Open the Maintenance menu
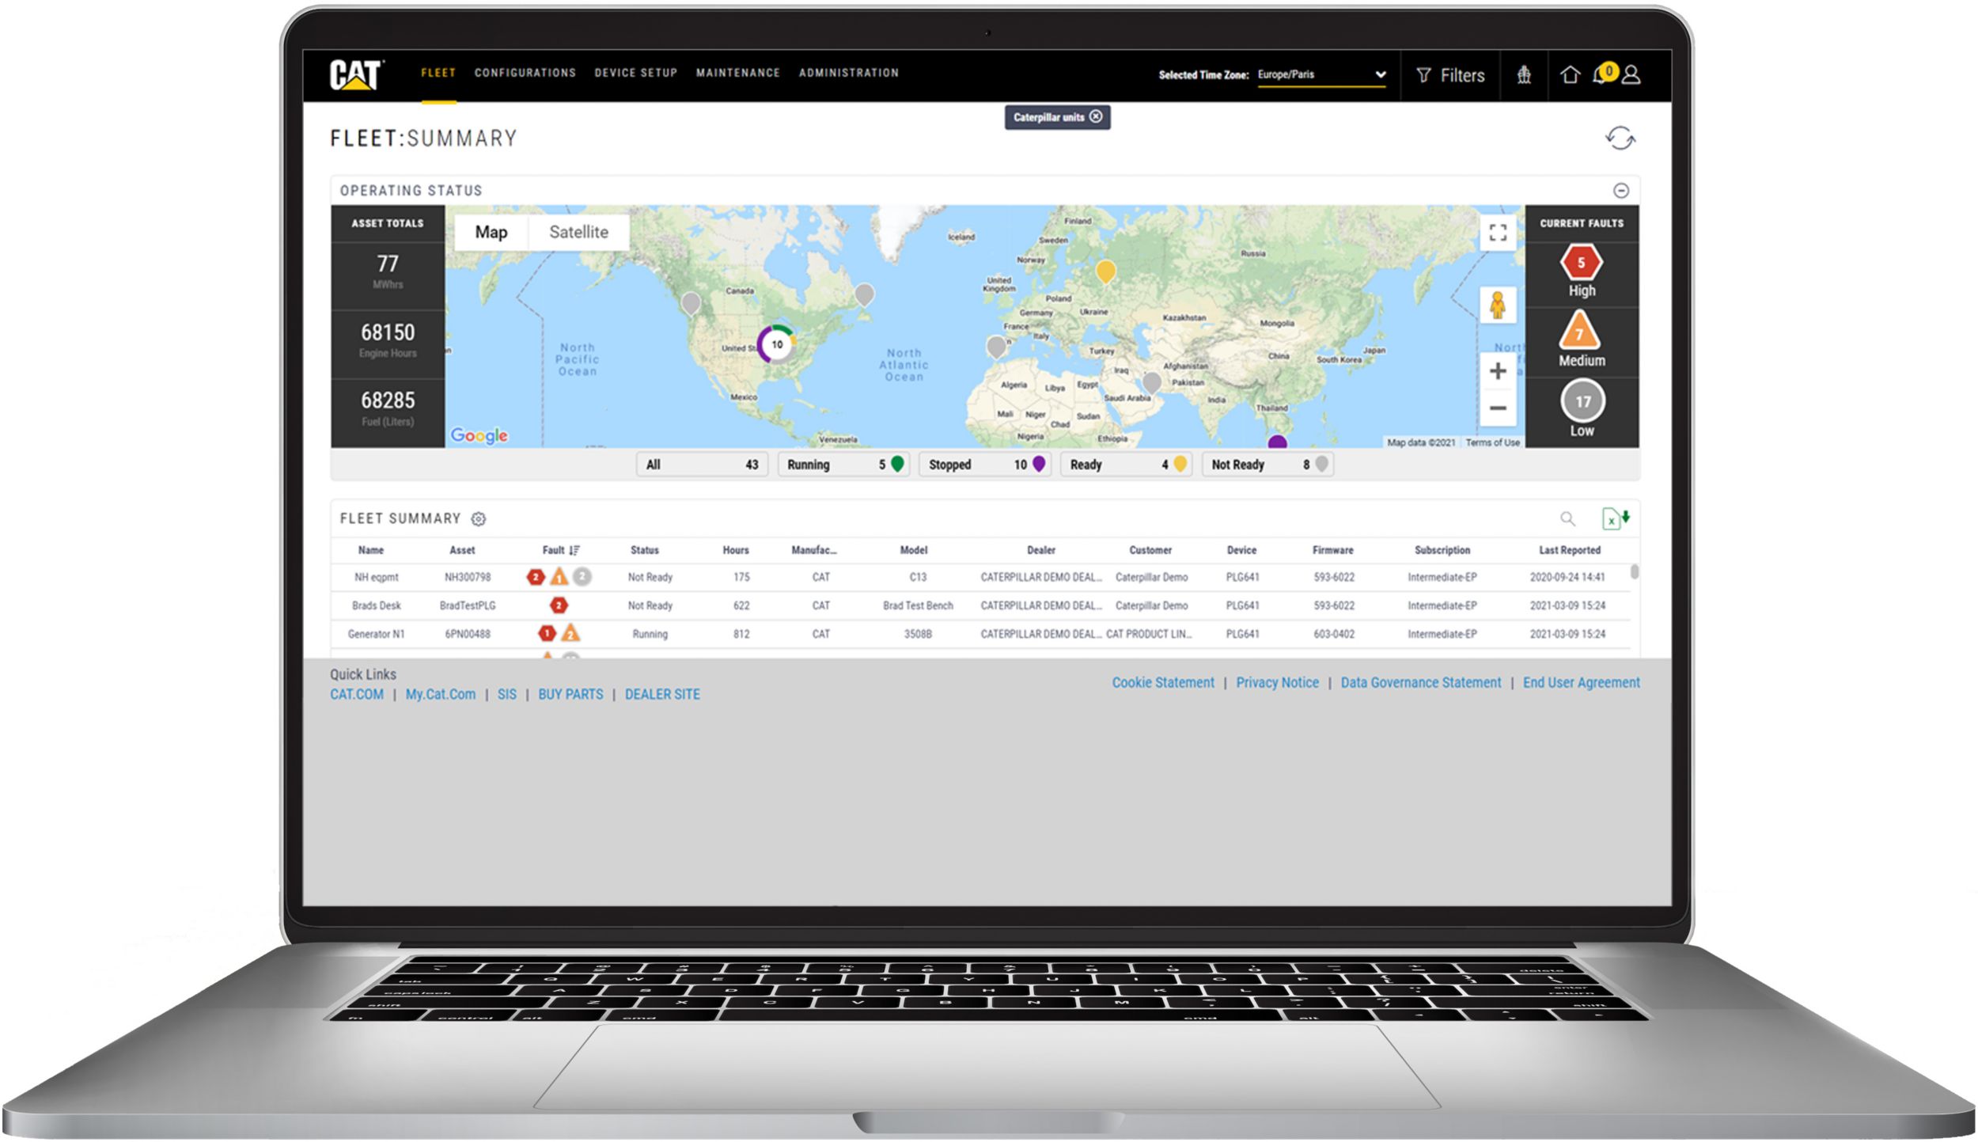Image resolution: width=1978 pixels, height=1142 pixels. 737,73
